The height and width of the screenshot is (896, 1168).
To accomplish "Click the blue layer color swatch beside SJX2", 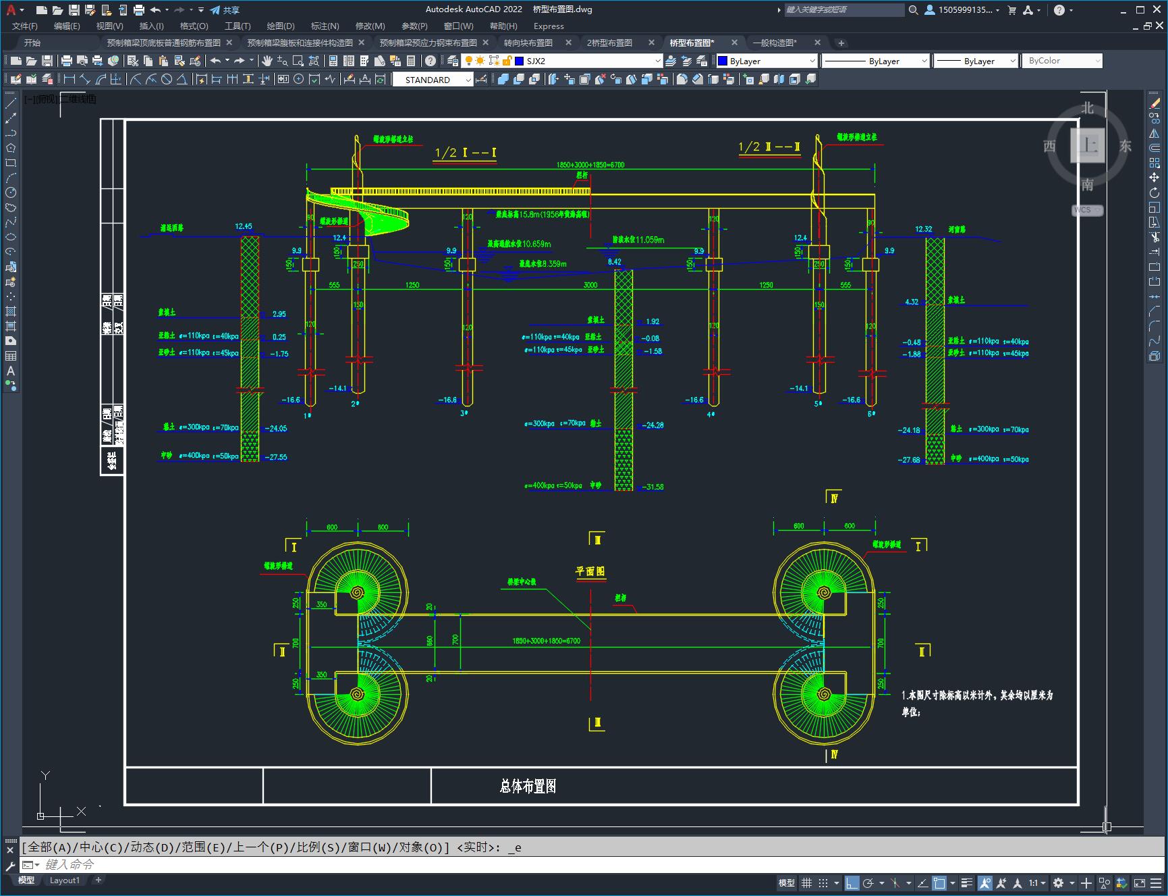I will point(520,61).
